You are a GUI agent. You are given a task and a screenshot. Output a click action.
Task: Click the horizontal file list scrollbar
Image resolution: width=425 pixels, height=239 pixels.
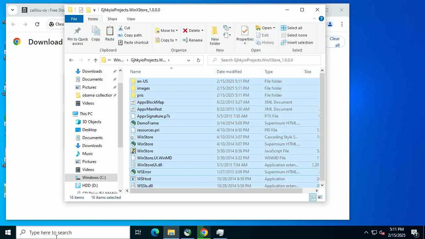click(215, 191)
